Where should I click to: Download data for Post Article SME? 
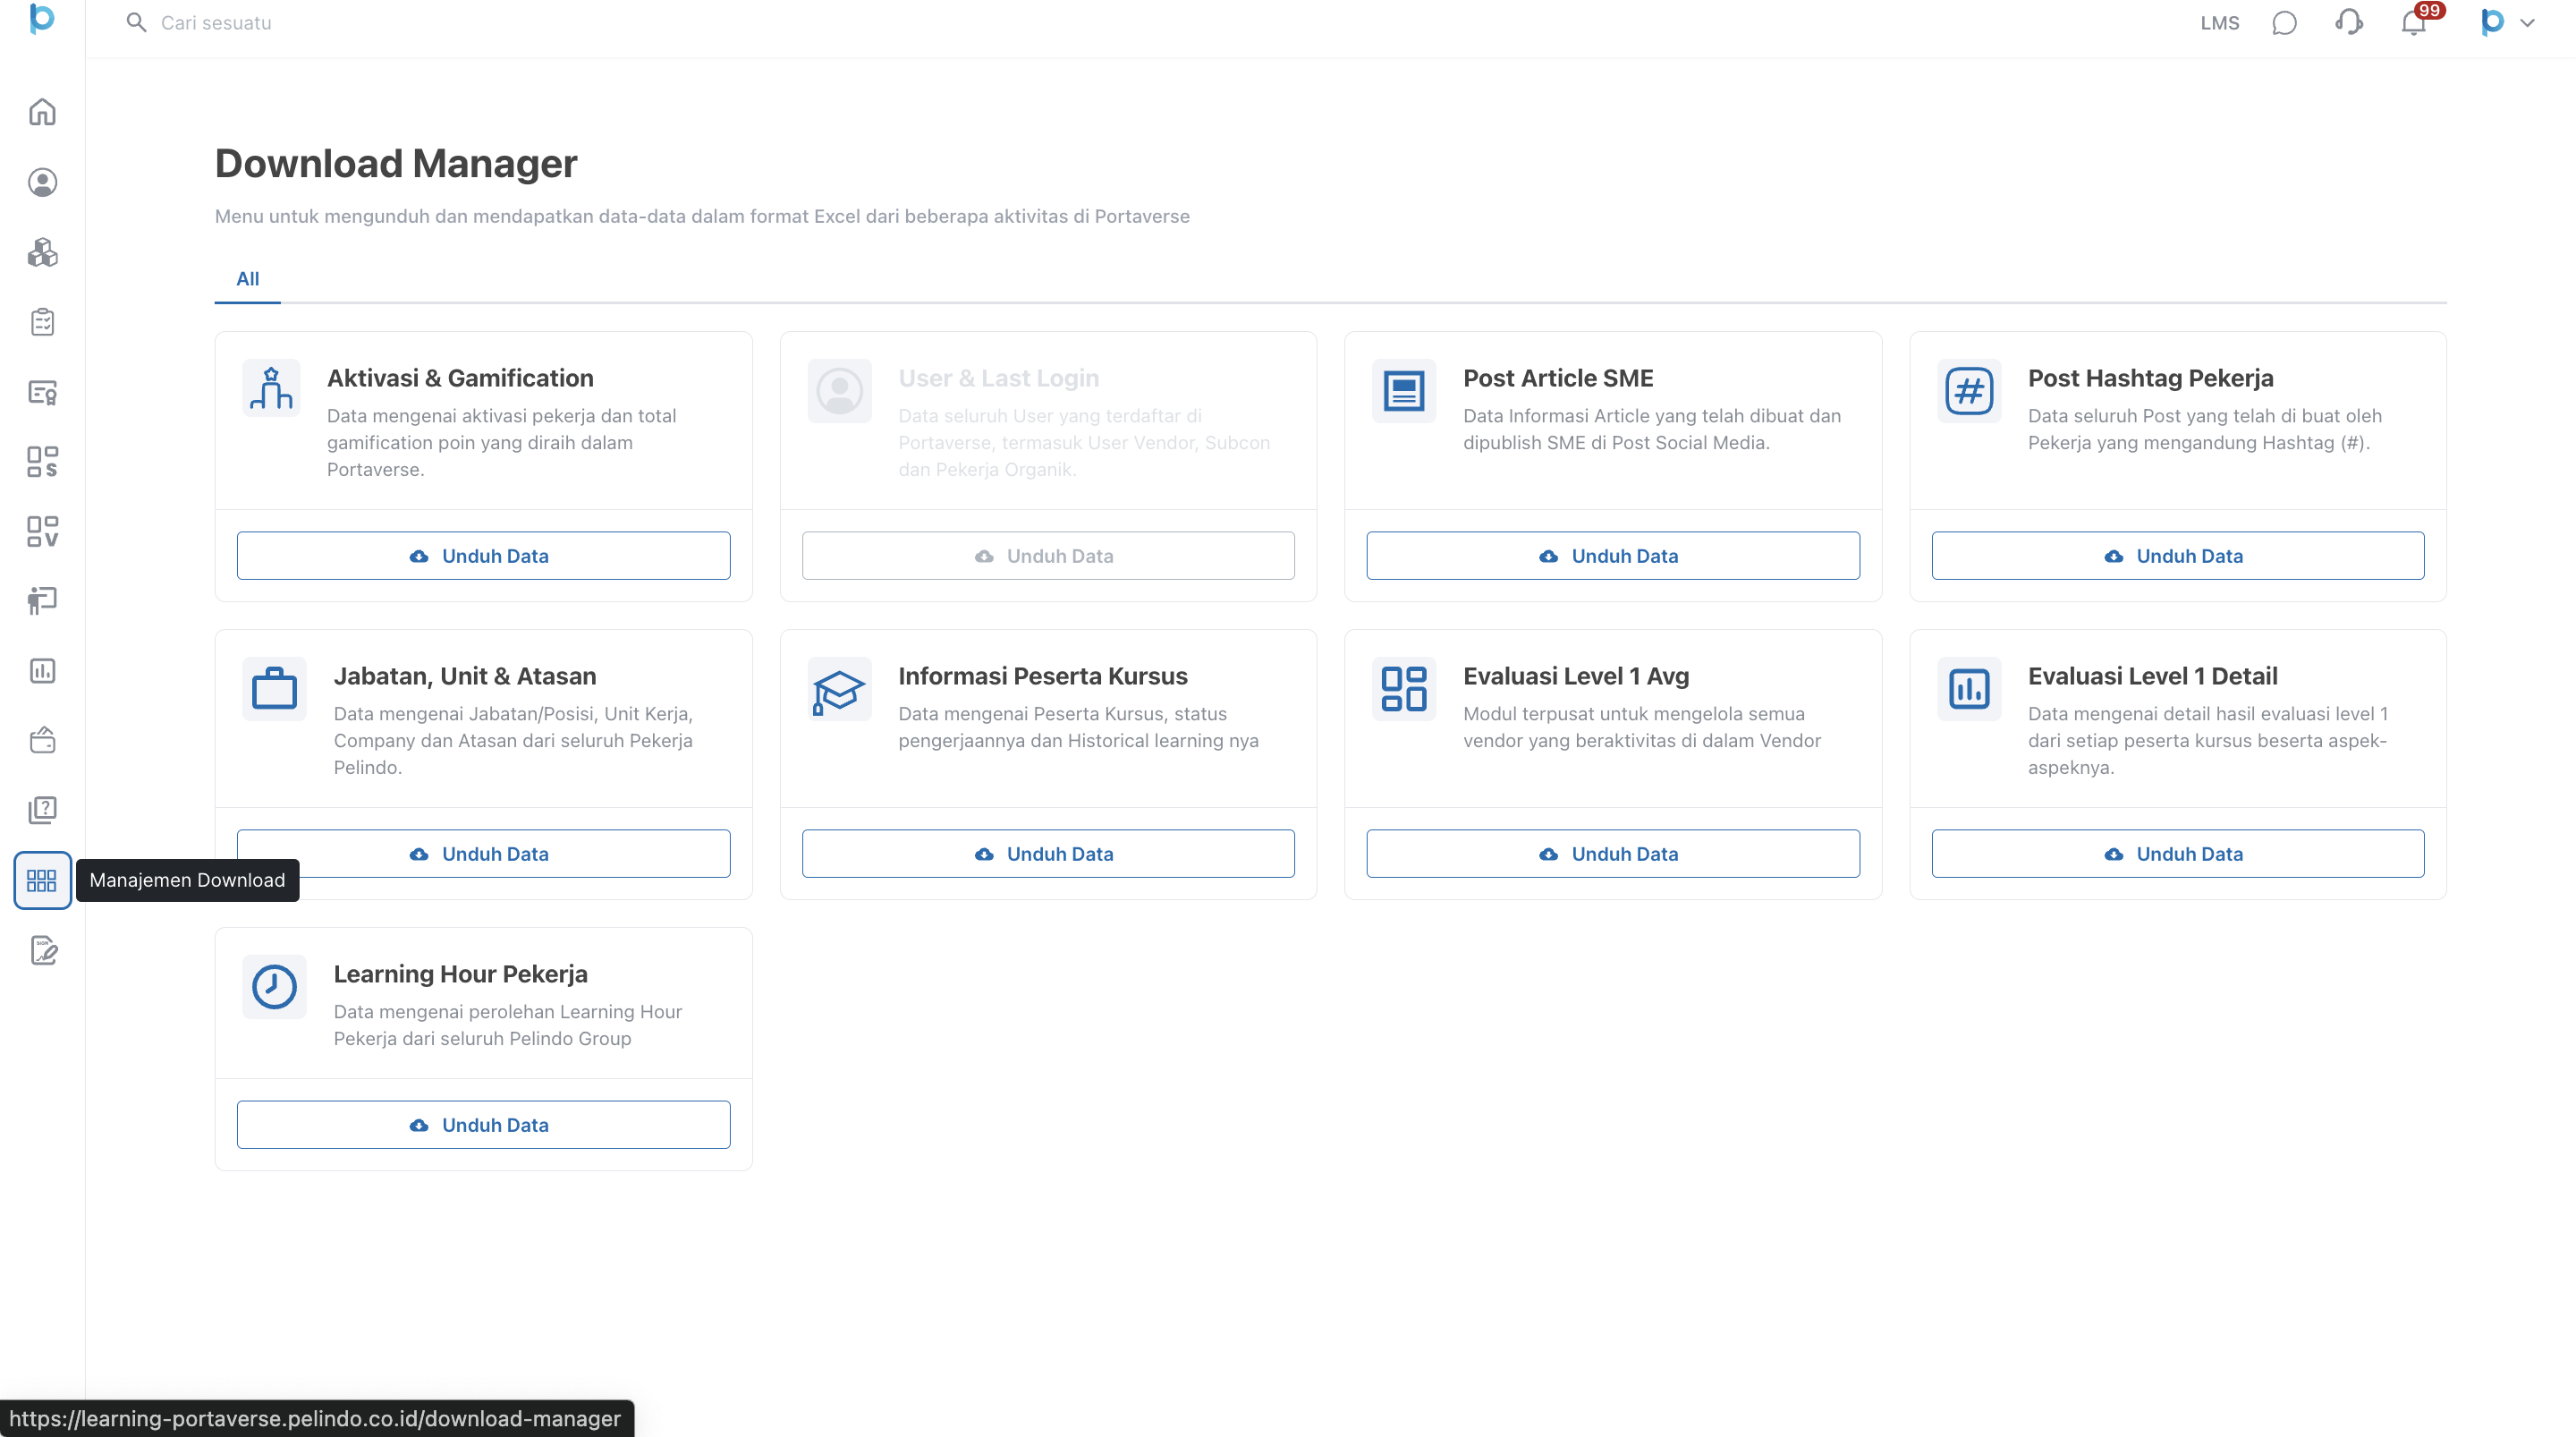pyautogui.click(x=1612, y=556)
